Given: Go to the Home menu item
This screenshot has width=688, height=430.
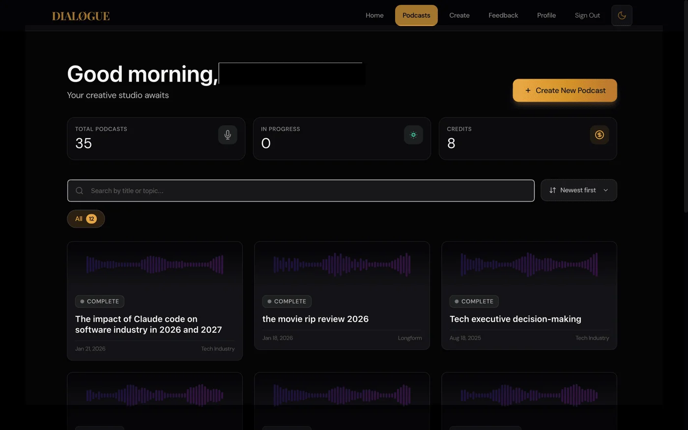Looking at the screenshot, I should 374,15.
